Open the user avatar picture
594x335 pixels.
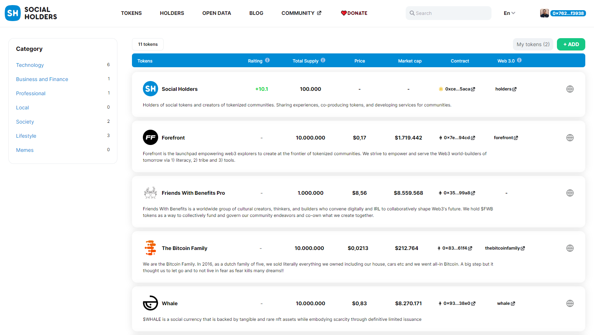pyautogui.click(x=544, y=13)
